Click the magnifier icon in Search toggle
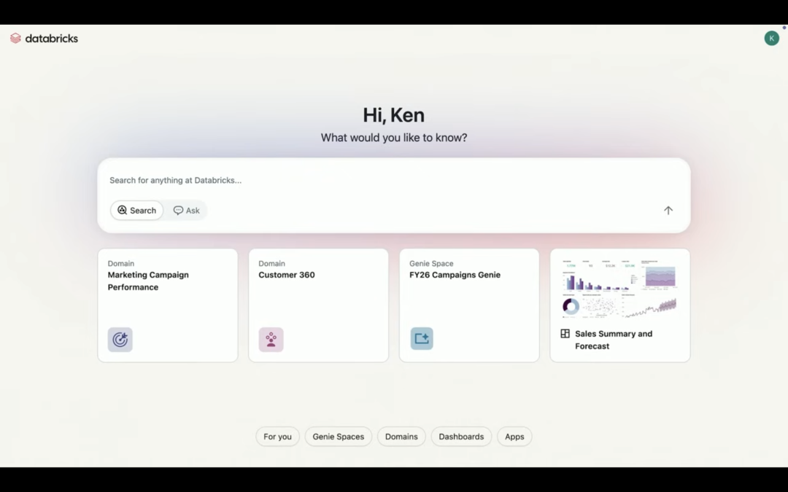788x492 pixels. (x=122, y=210)
